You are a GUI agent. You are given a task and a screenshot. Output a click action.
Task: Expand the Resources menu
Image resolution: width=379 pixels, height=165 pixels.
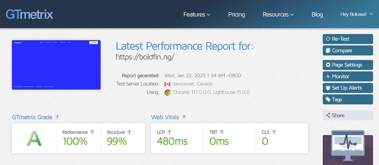point(278,14)
